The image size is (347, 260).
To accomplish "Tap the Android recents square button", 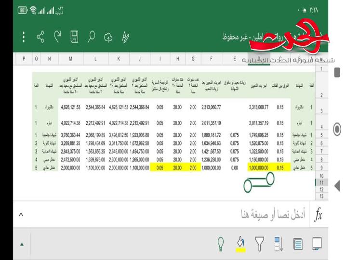I will (337, 73).
